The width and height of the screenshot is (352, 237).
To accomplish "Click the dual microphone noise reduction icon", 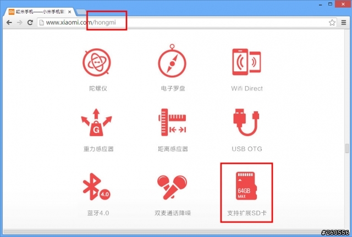I will pyautogui.click(x=172, y=187).
